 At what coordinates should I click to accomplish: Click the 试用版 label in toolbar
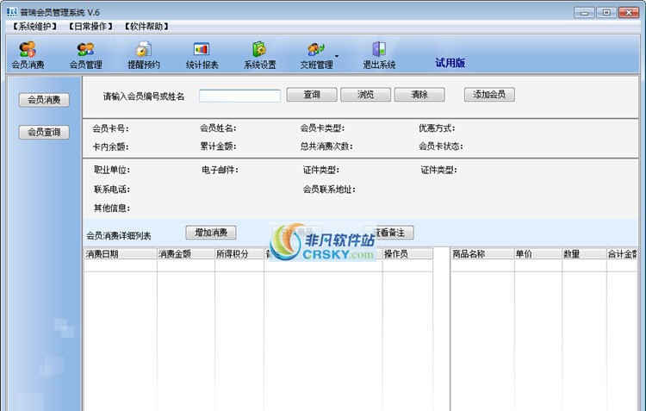point(450,63)
